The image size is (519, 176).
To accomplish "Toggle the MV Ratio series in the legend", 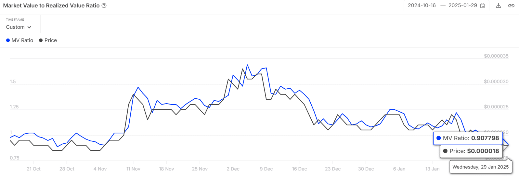I will click(20, 40).
